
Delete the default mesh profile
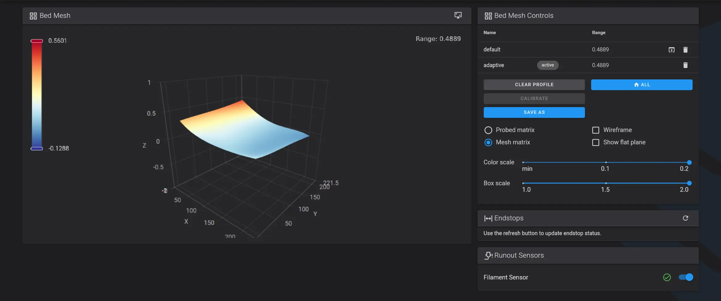tap(685, 50)
